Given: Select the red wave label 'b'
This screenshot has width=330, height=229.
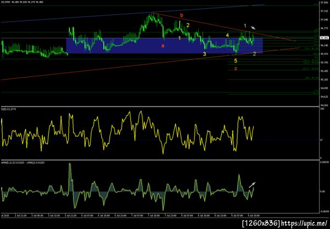Looking at the screenshot, I should 182,15.
